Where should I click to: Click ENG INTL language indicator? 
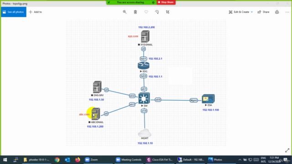[x=263, y=160]
